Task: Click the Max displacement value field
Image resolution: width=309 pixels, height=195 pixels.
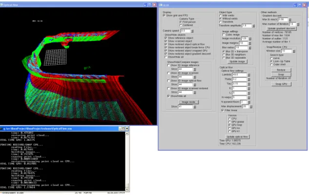Action: pyautogui.click(x=246, y=106)
